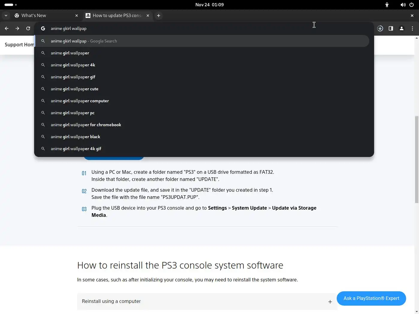419x314 pixels.
Task: Close the What's New tab
Action: pyautogui.click(x=77, y=16)
